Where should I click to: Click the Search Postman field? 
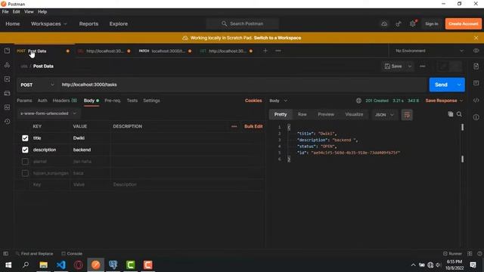tap(243, 23)
